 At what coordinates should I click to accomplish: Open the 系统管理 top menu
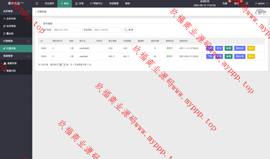(114, 4)
